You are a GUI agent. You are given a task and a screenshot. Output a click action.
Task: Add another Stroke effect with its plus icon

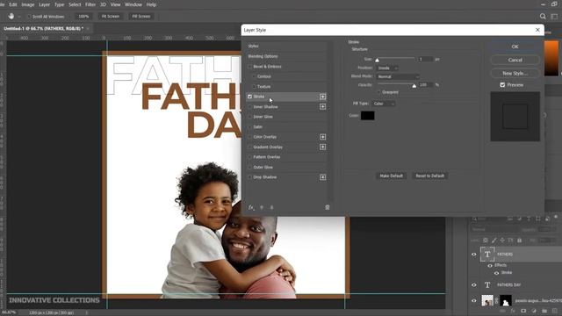322,97
